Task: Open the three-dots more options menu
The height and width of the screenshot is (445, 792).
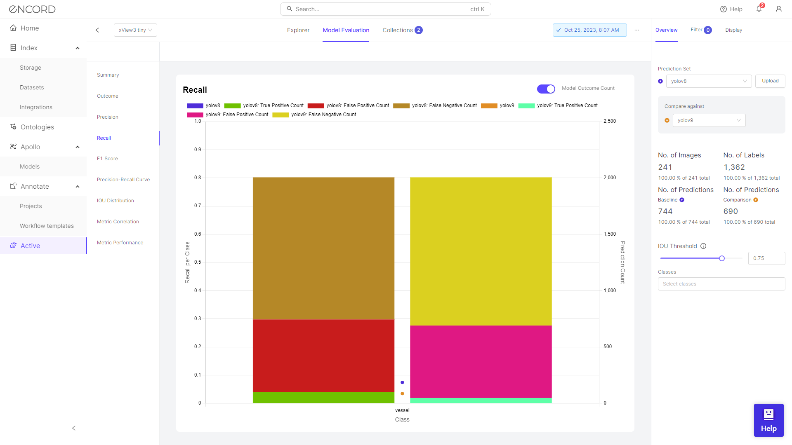Action: tap(637, 30)
